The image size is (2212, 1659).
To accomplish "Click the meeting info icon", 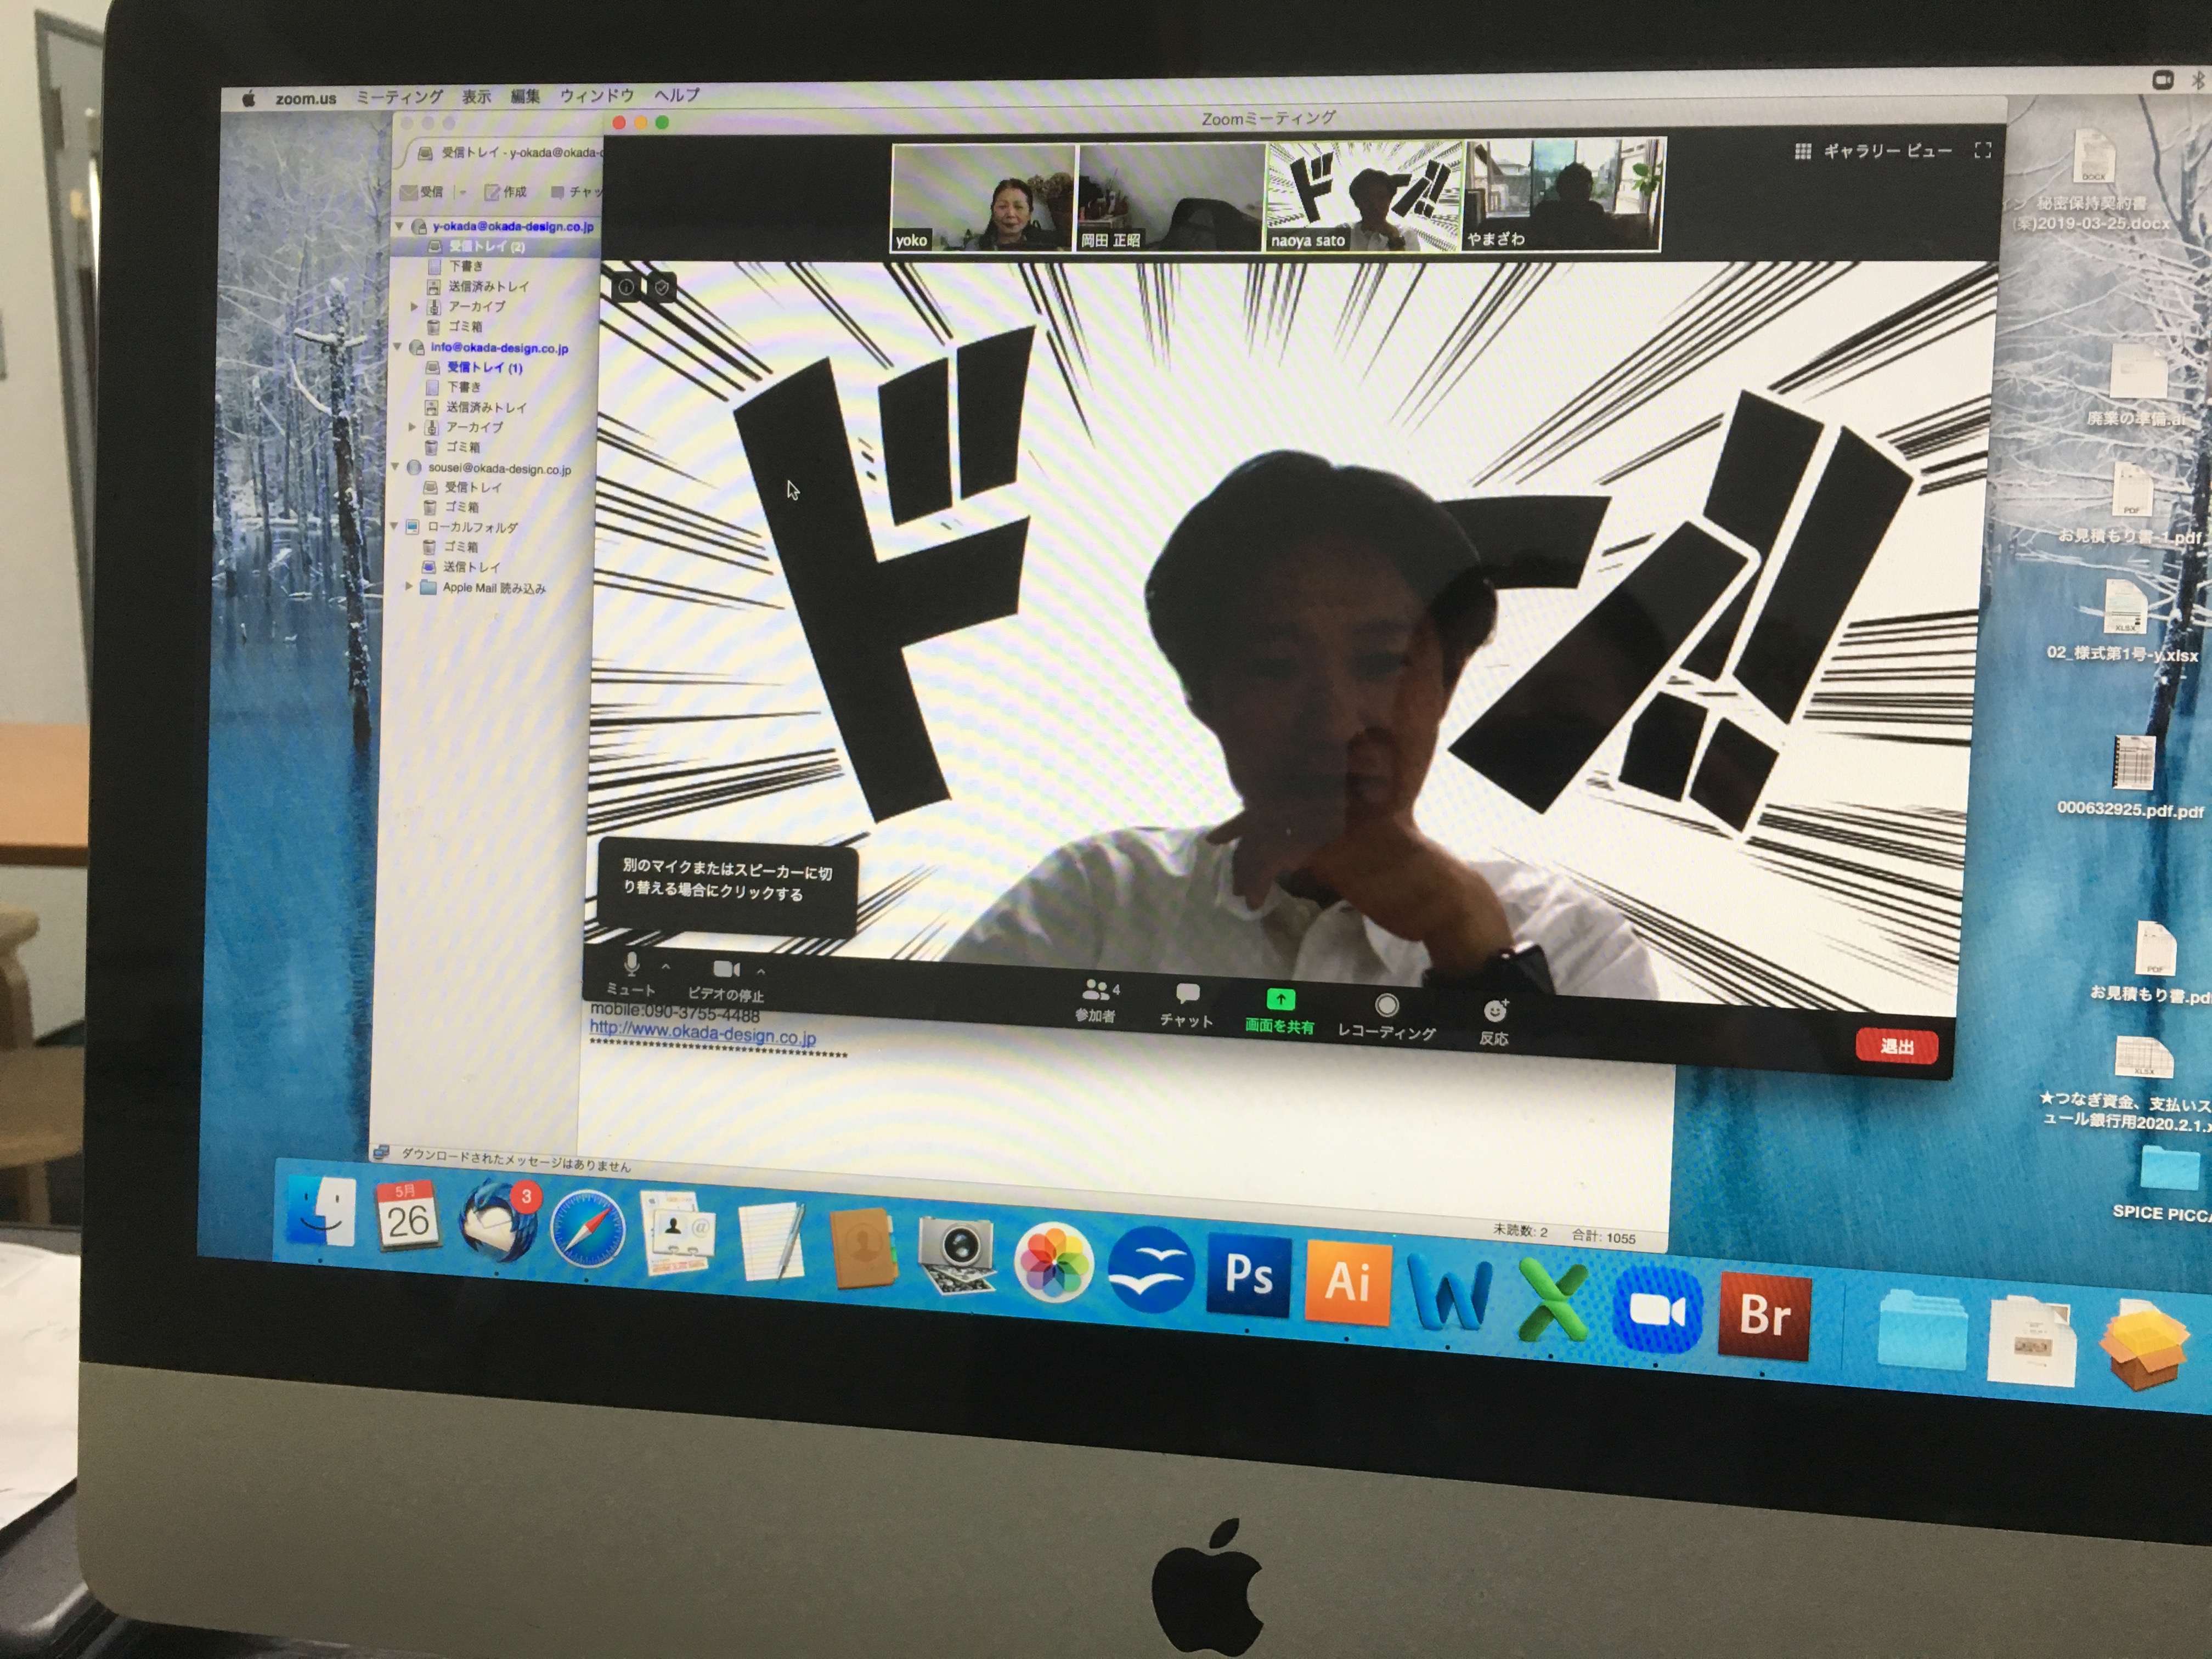I will (626, 287).
